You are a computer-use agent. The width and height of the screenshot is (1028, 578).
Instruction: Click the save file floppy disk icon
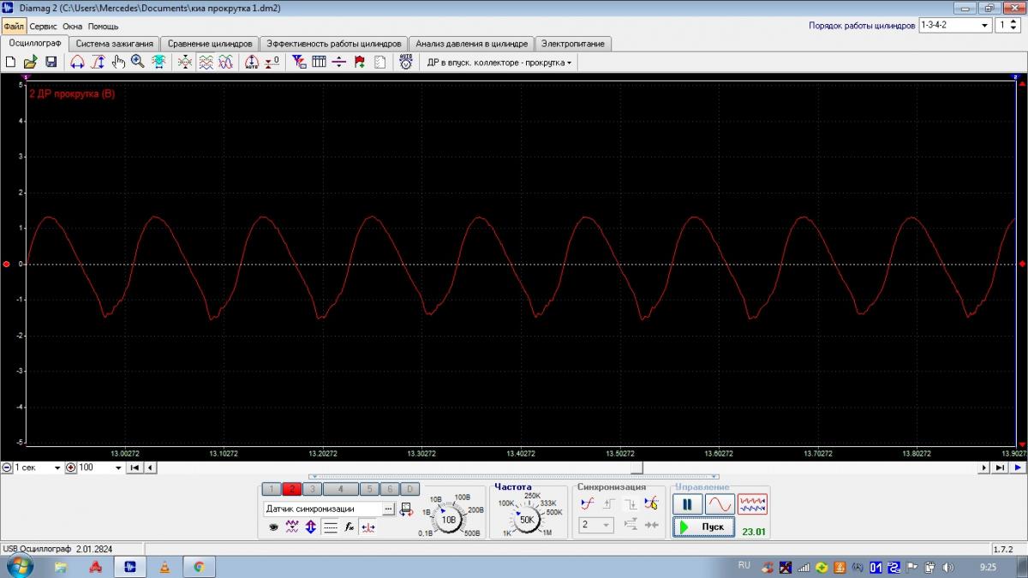(51, 62)
